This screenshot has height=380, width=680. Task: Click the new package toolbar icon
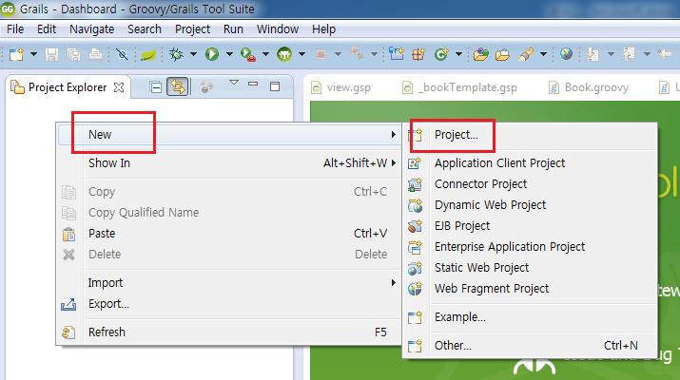point(418,54)
